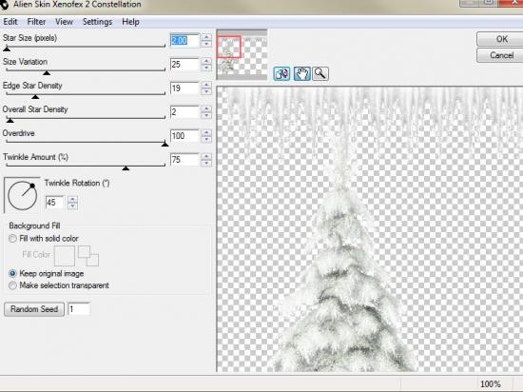Click the navigator thumbnail preview
Image resolution: width=523 pixels, height=392 pixels.
tap(242, 54)
